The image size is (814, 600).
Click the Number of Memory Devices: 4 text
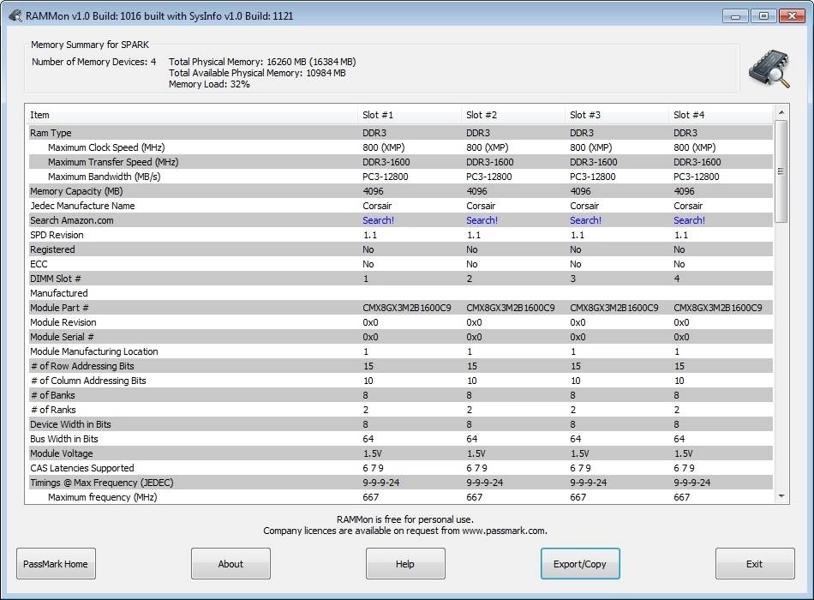pyautogui.click(x=93, y=62)
